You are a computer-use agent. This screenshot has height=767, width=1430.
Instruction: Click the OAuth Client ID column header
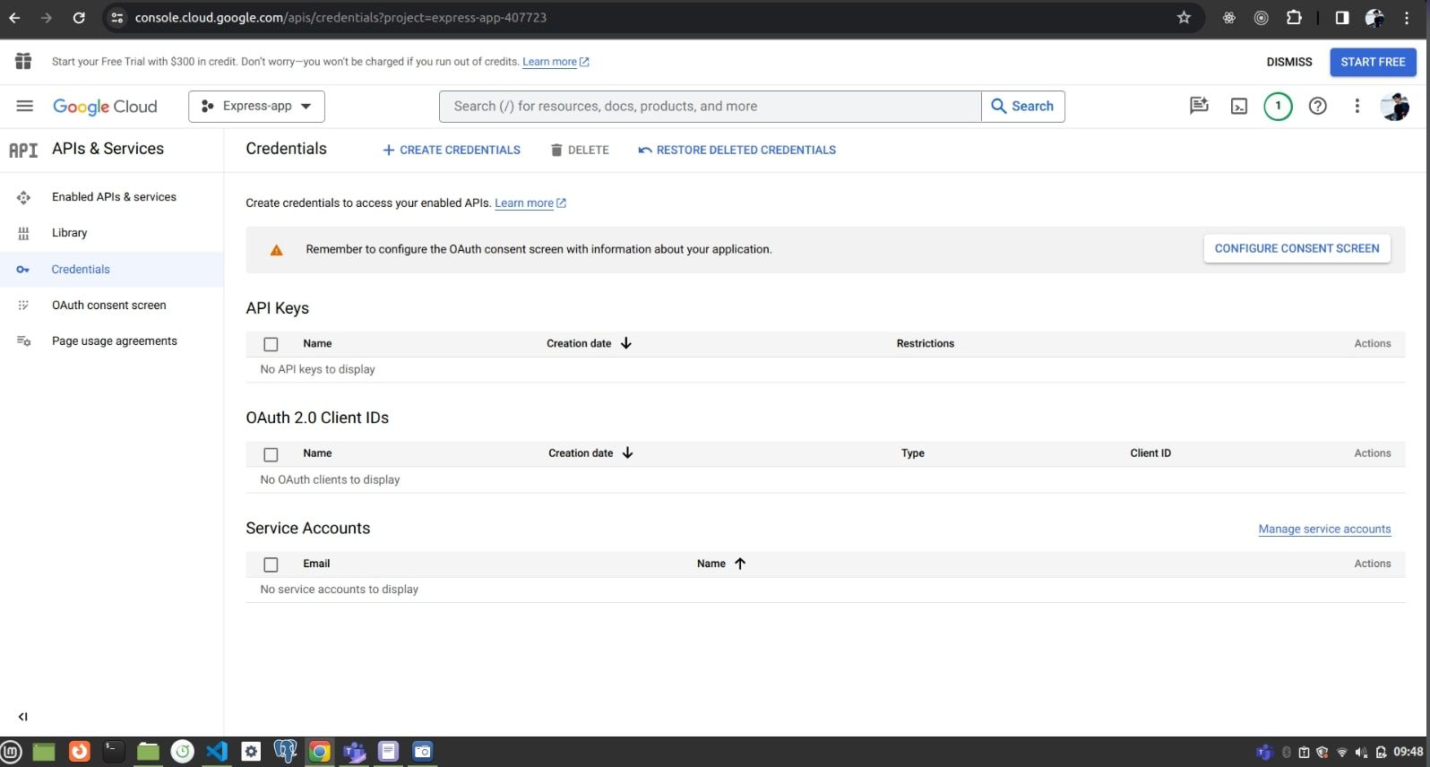click(1150, 453)
